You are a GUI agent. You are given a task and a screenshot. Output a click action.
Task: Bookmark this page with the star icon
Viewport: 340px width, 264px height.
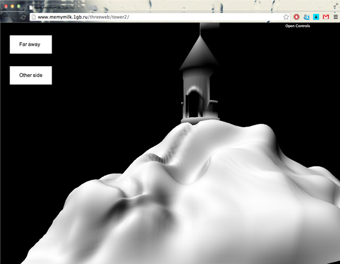[x=286, y=17]
